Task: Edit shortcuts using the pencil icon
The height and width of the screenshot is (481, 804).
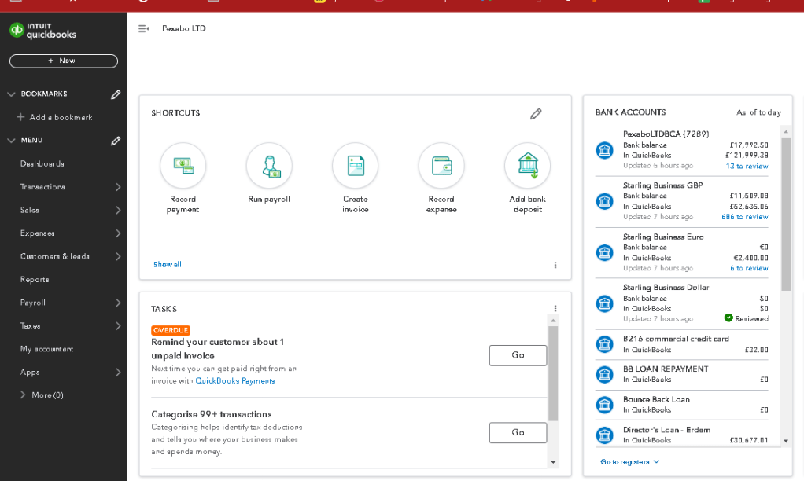Action: (x=536, y=114)
